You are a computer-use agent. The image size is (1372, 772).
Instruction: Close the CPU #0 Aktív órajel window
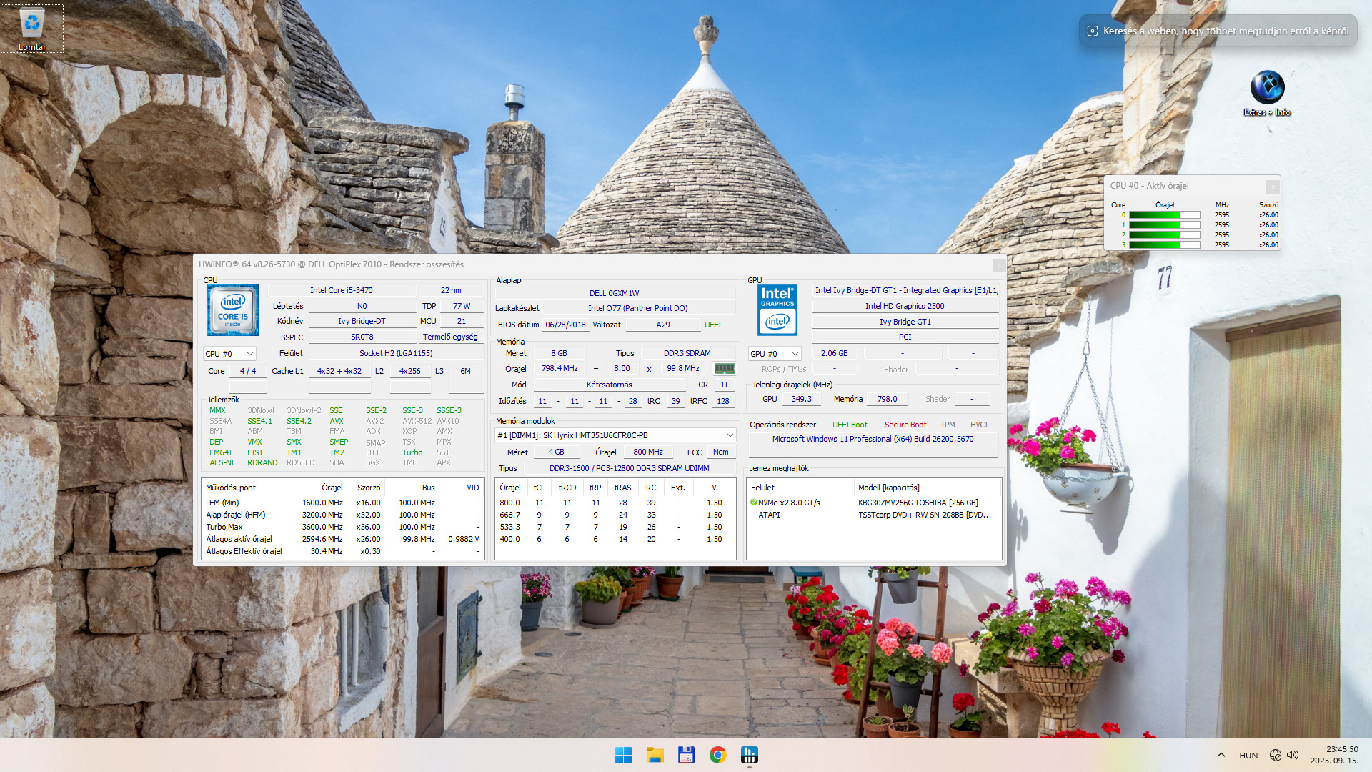(x=1272, y=186)
